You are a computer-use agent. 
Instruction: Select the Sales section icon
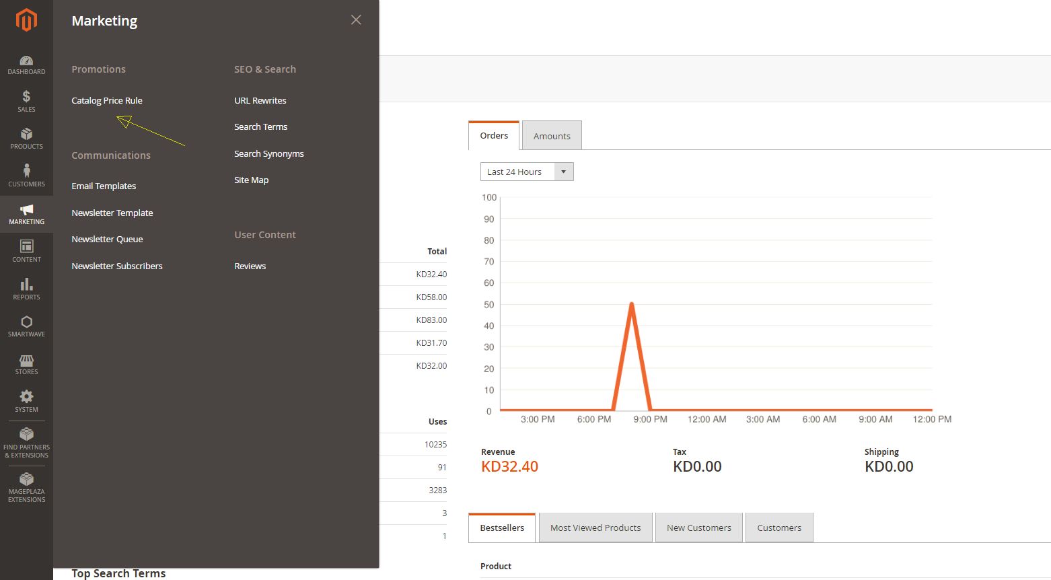pos(26,102)
